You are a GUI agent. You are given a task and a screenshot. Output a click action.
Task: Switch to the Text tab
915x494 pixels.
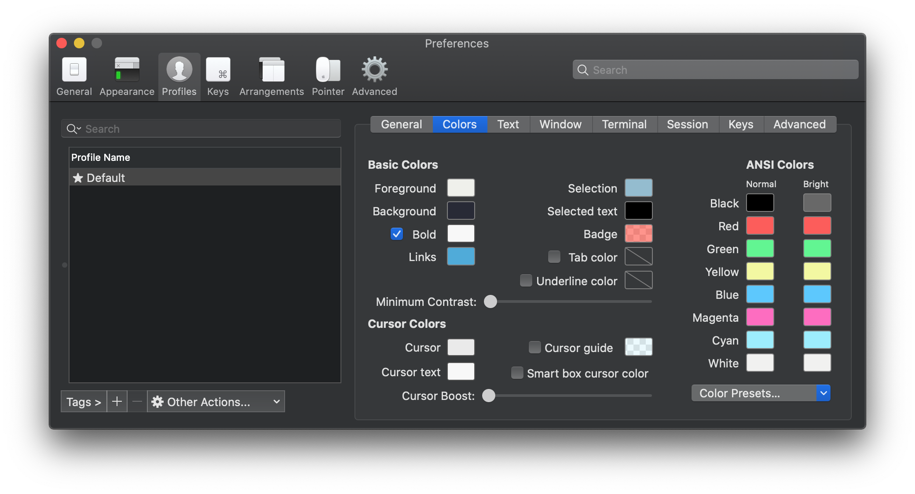(508, 124)
